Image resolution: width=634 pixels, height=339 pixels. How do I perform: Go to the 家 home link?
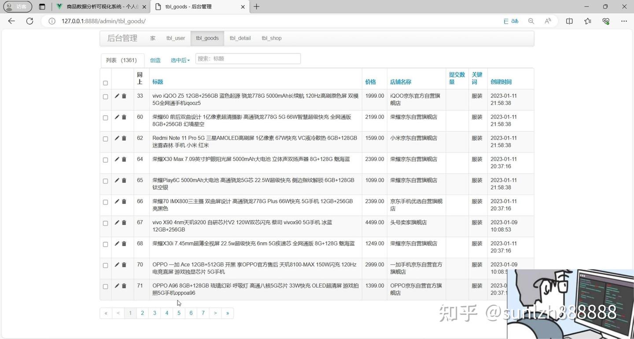(x=153, y=38)
